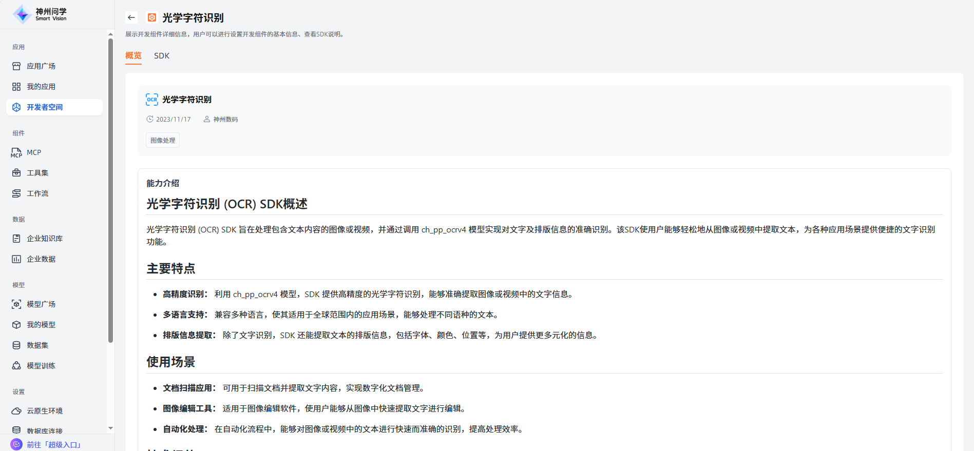Click the 图像处理 tag
Screen dimensions: 974x451
tap(163, 141)
